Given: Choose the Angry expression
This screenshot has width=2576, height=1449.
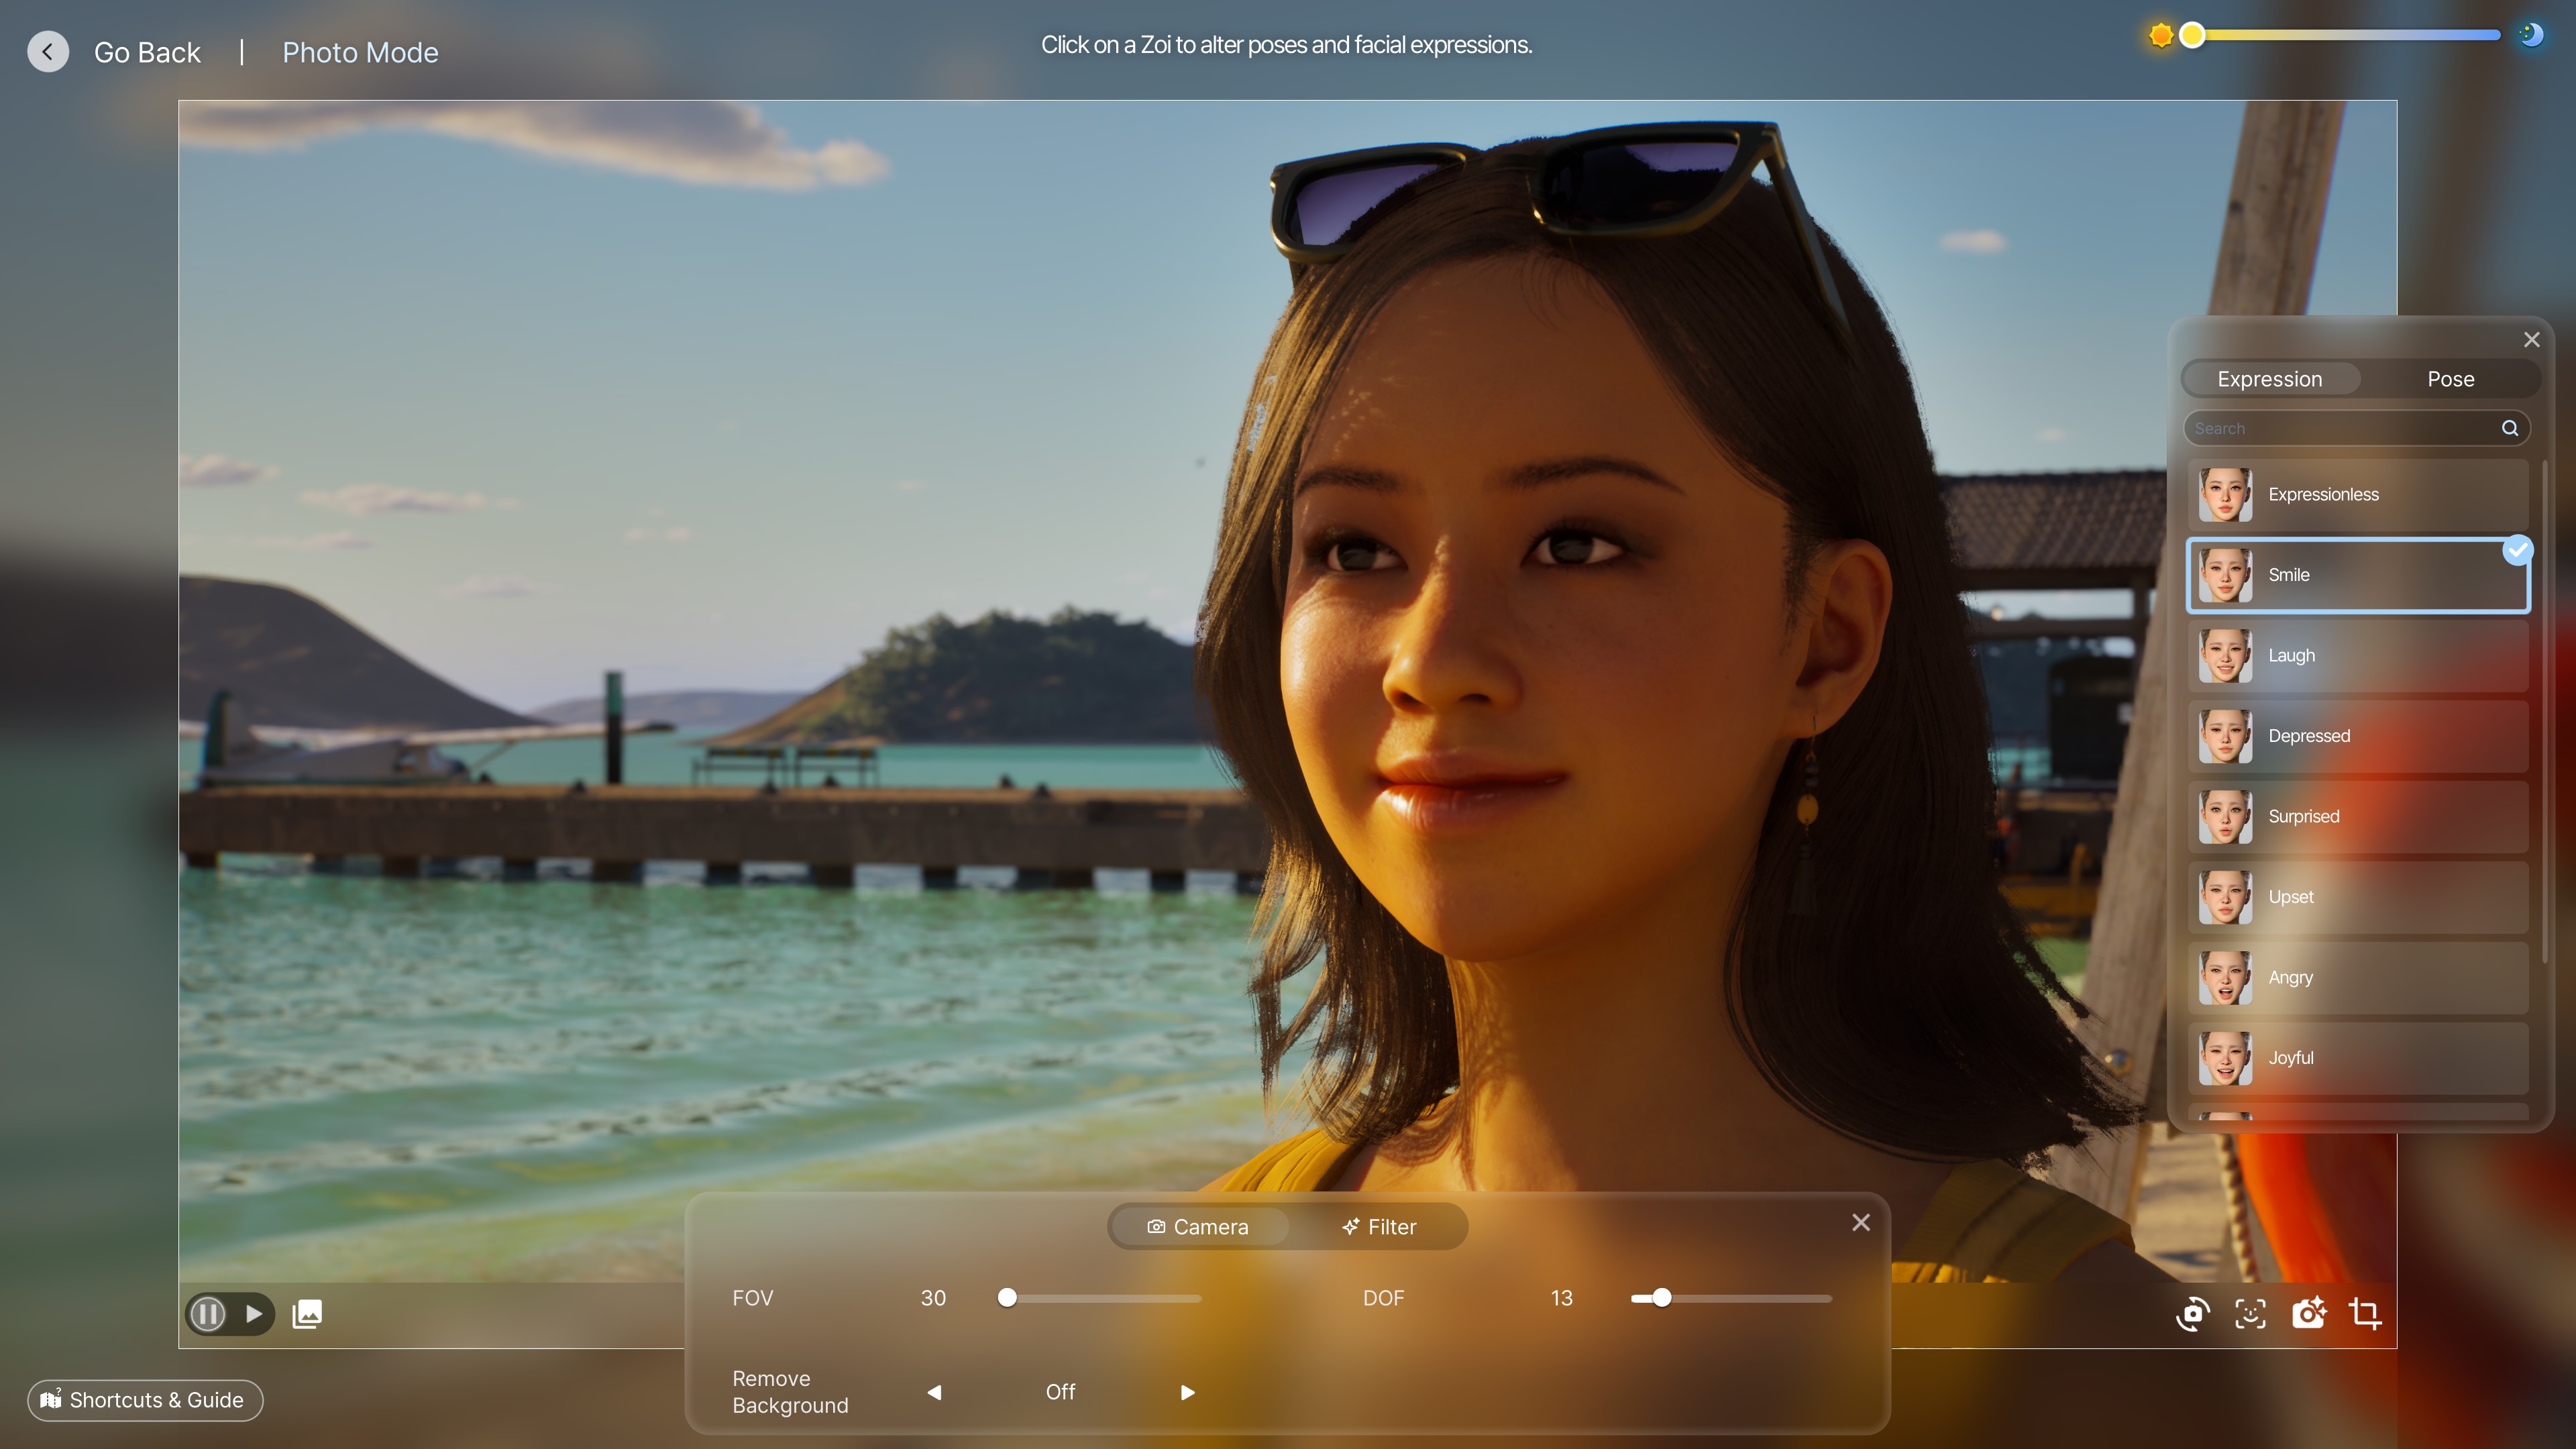Looking at the screenshot, I should click(x=2358, y=978).
